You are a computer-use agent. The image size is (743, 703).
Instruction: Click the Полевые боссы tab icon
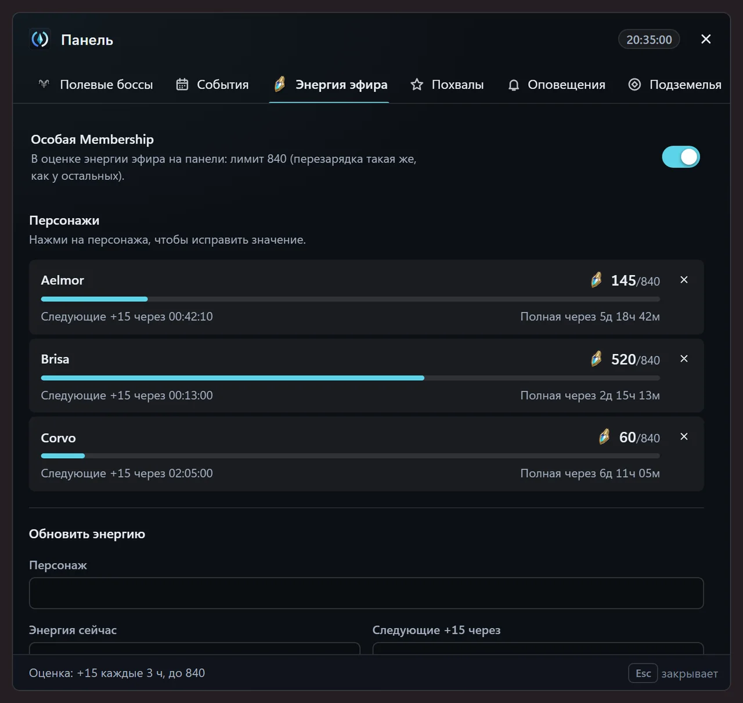pos(44,84)
